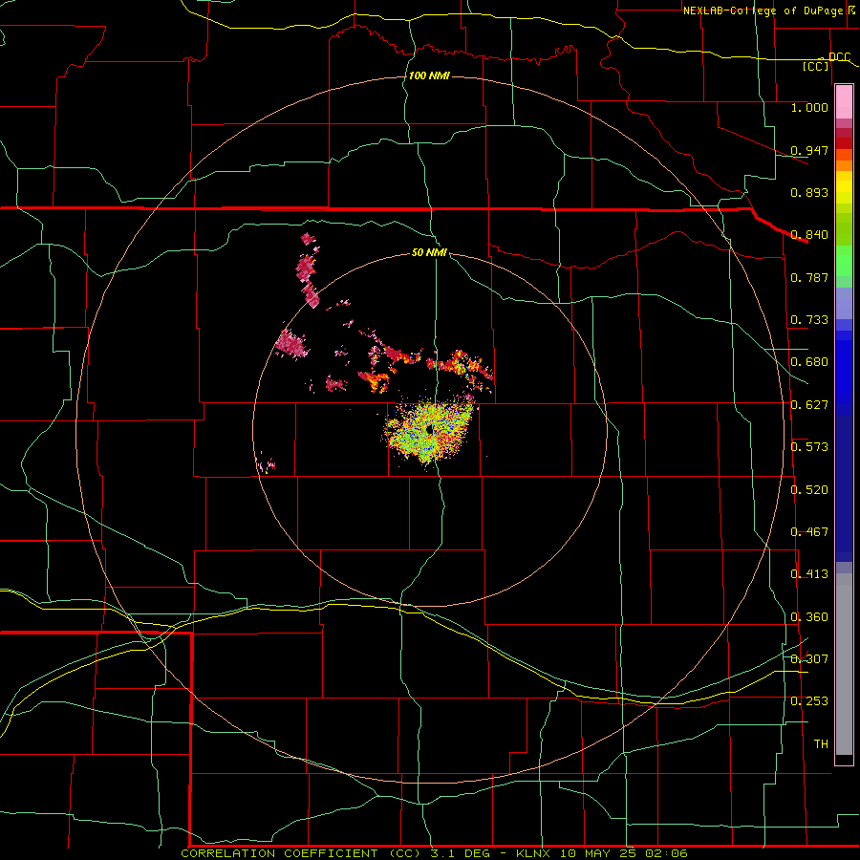This screenshot has height=860, width=860.
Task: Select the 0.680 scale value
Action: [809, 362]
